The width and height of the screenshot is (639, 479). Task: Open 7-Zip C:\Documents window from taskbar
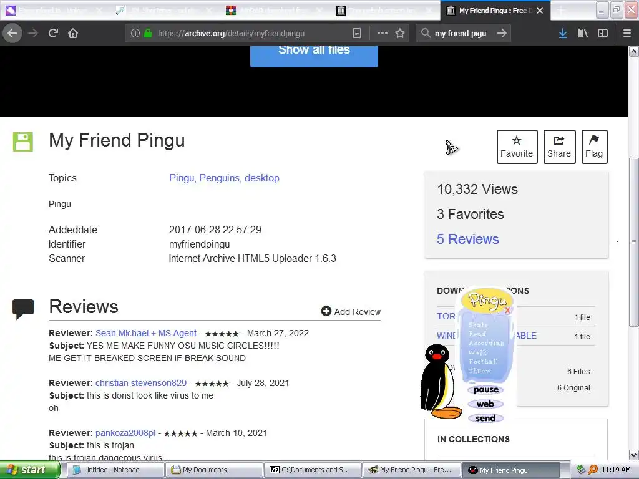click(313, 470)
